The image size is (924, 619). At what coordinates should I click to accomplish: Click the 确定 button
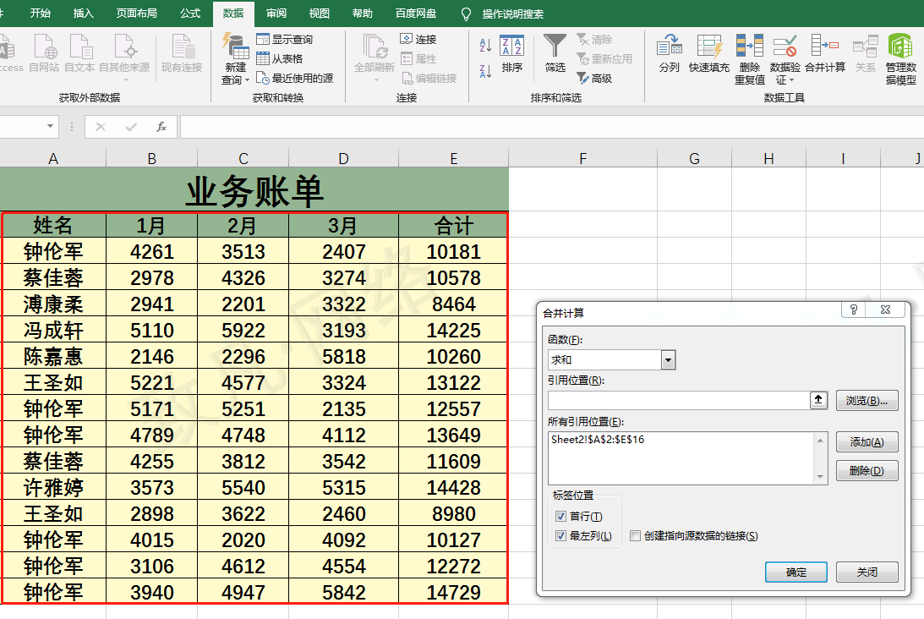[796, 572]
